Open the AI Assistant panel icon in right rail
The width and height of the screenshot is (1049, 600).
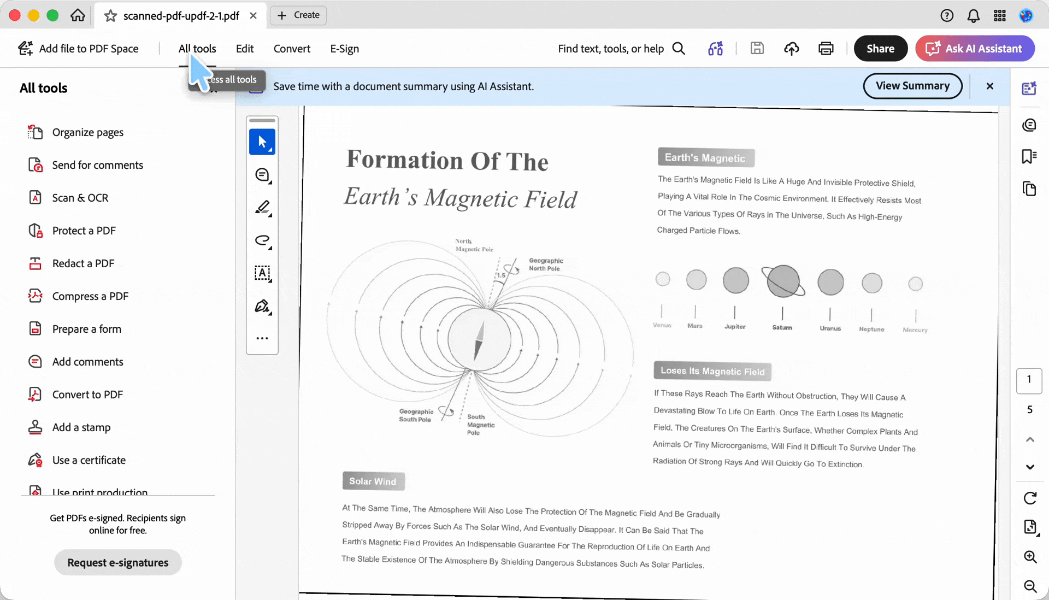[x=1029, y=89]
